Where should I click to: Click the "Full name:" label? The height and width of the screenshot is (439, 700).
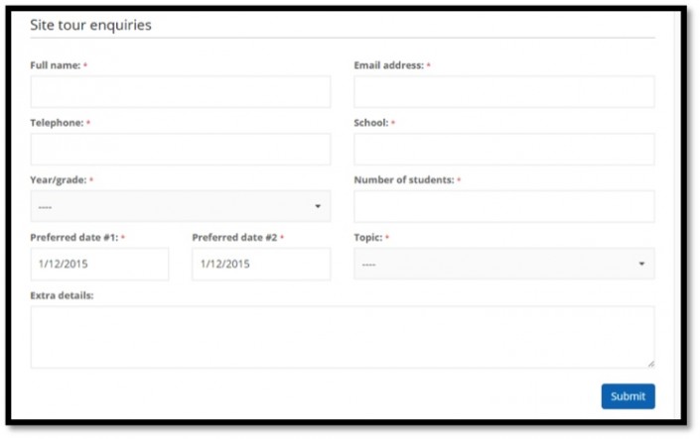click(x=56, y=65)
